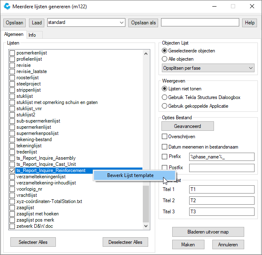Select ts_Report_Inquire_Assembly list row
Image resolution: width=262 pixels, height=255 pixels.
(x=46, y=158)
